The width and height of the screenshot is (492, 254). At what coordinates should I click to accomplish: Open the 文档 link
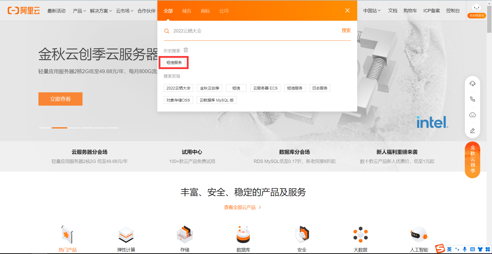click(393, 11)
